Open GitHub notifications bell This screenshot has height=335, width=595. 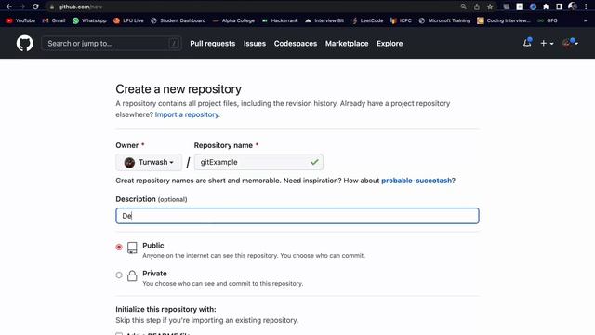pos(527,43)
